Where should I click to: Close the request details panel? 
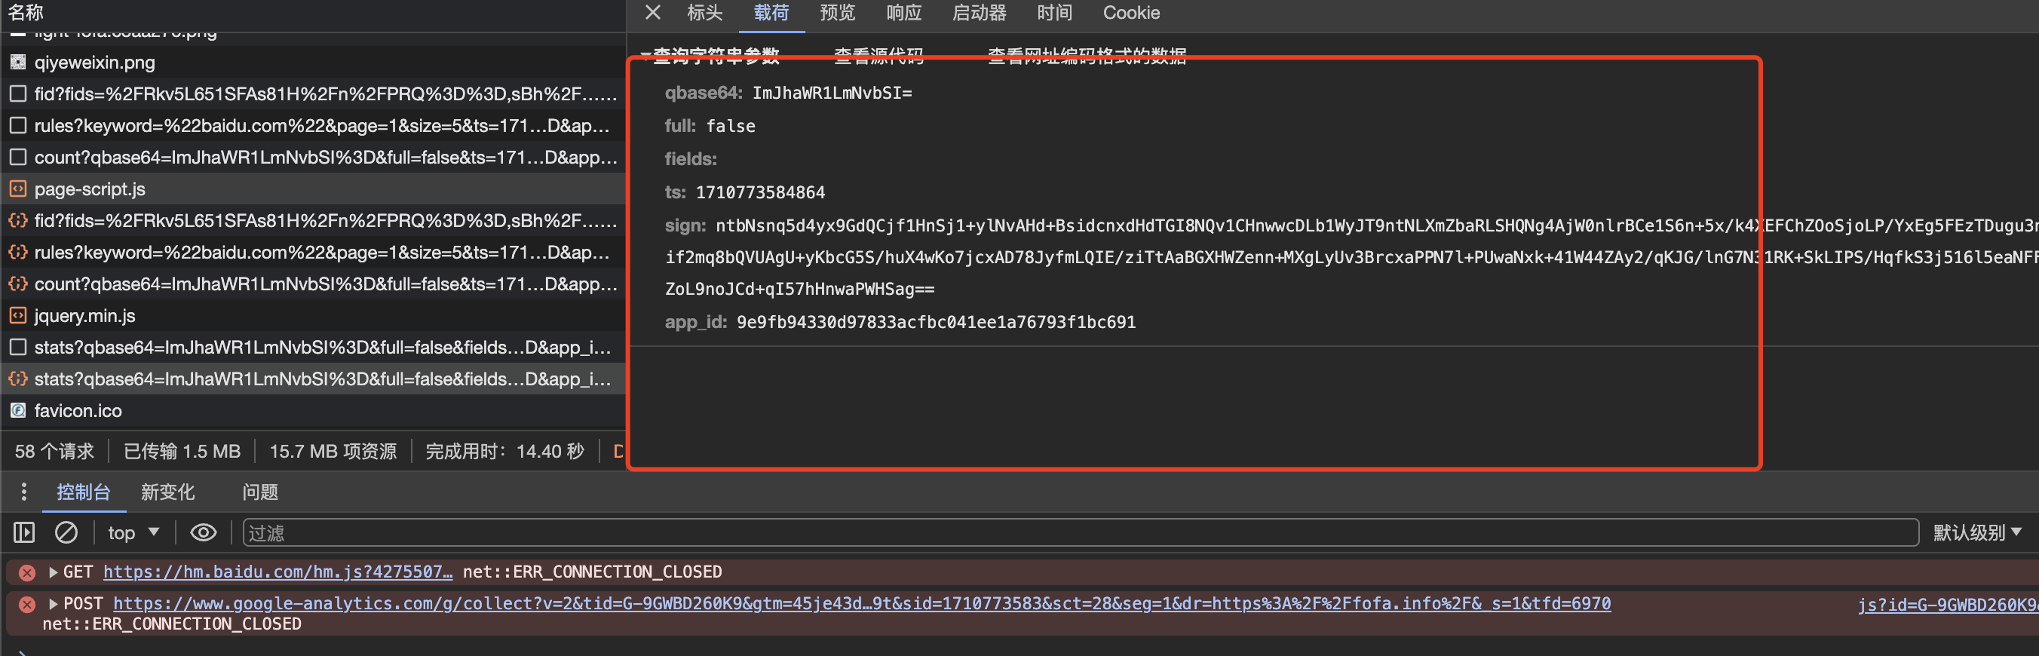[652, 13]
